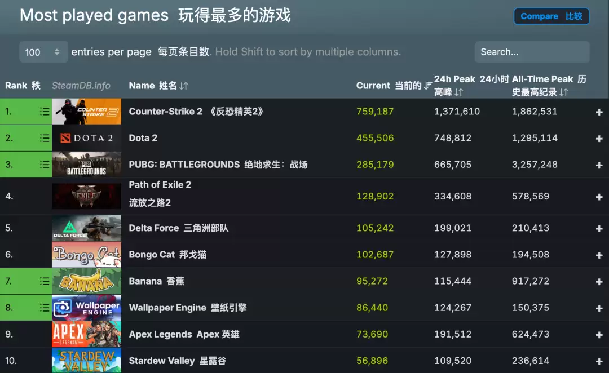This screenshot has width=609, height=373.
Task: Click list icon beside Wallpaper Engine rank
Action: point(45,308)
